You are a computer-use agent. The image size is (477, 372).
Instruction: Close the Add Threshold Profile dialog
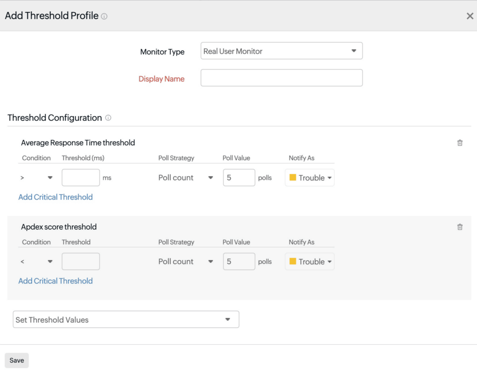pos(470,16)
